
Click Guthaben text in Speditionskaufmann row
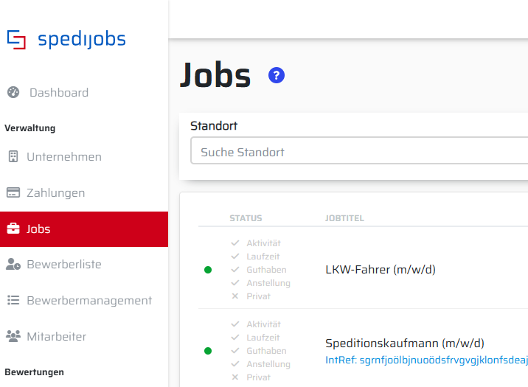pyautogui.click(x=266, y=351)
